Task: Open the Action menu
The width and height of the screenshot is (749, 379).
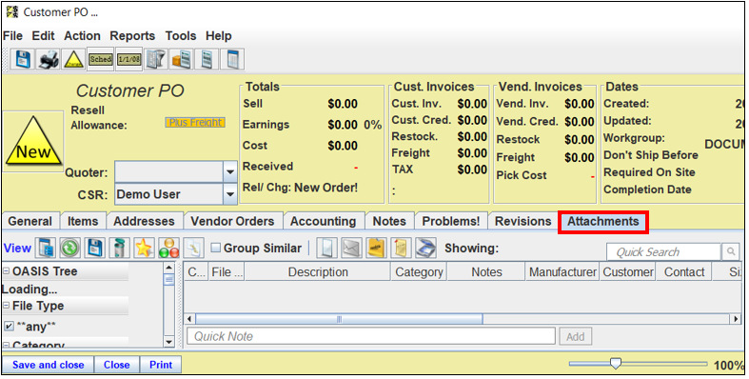Action: tap(82, 36)
